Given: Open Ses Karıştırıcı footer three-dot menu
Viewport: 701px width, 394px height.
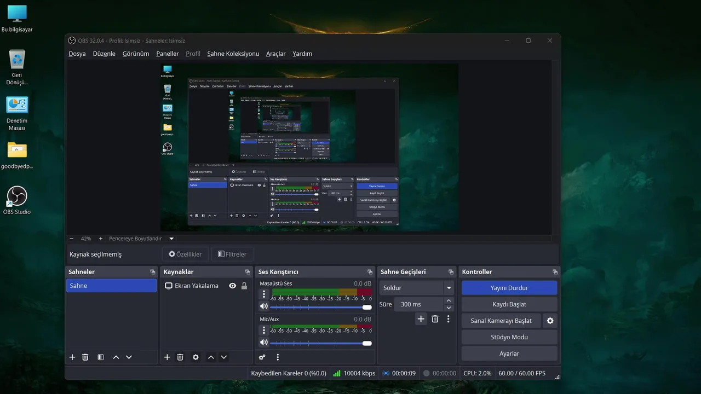Looking at the screenshot, I should click(x=278, y=357).
